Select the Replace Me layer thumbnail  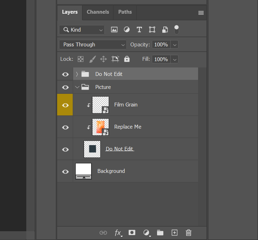tap(101, 127)
